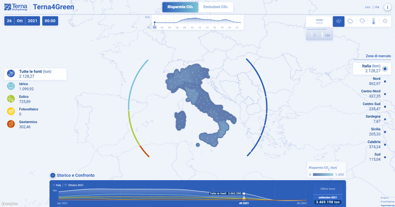395x207 pixels.
Task: Open the day selector showing 26
Action: tap(9, 21)
